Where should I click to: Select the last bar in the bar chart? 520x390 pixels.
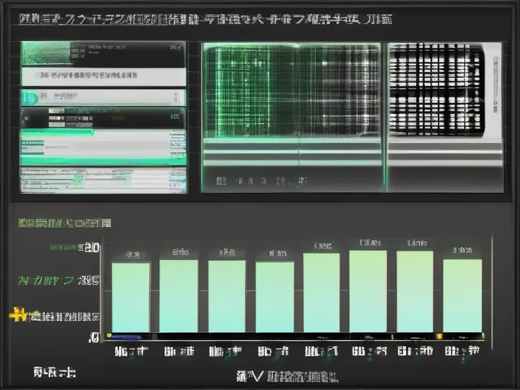pos(463,296)
